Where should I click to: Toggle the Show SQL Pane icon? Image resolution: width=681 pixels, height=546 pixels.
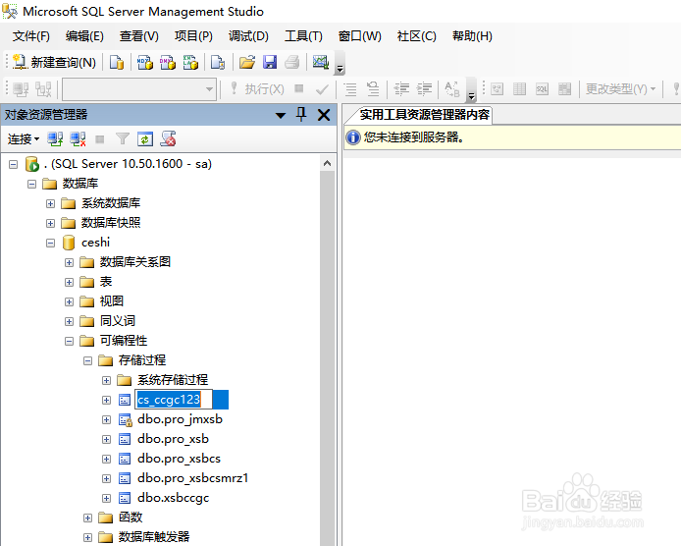click(542, 89)
